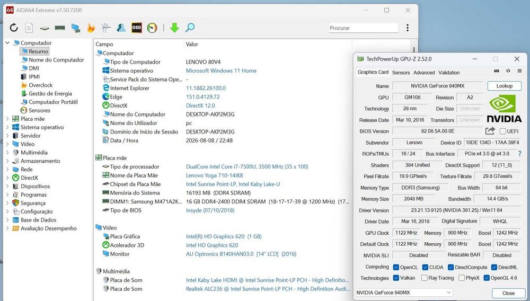
Task: Open the Microsoft Windows 11 Home link
Action: 221,70
